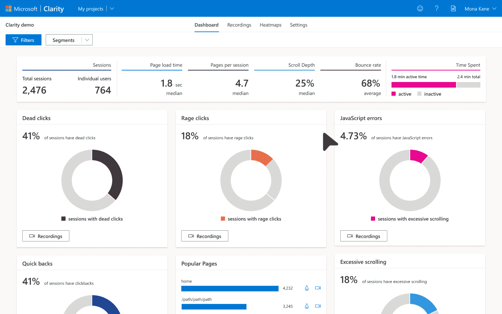Click the gray inactive legend swatch
Screen dimensions: 502x314
419,94
